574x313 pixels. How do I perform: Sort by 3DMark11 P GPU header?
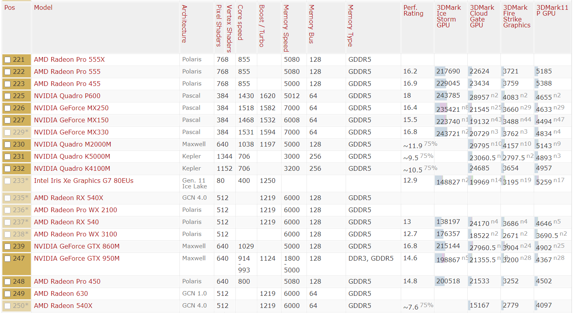click(x=553, y=11)
